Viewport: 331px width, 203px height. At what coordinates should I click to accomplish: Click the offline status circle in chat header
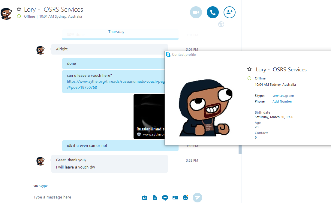click(19, 16)
